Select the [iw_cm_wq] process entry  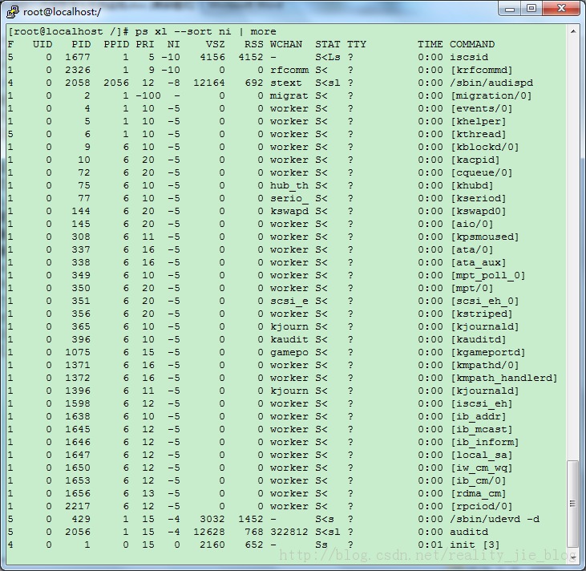point(482,468)
